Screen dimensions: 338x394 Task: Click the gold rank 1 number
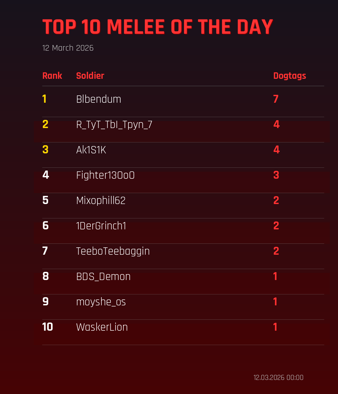(45, 99)
